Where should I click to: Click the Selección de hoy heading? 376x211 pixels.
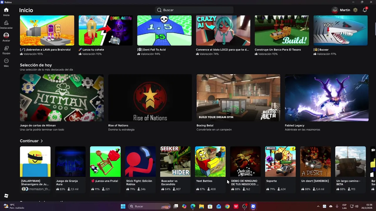click(x=36, y=65)
